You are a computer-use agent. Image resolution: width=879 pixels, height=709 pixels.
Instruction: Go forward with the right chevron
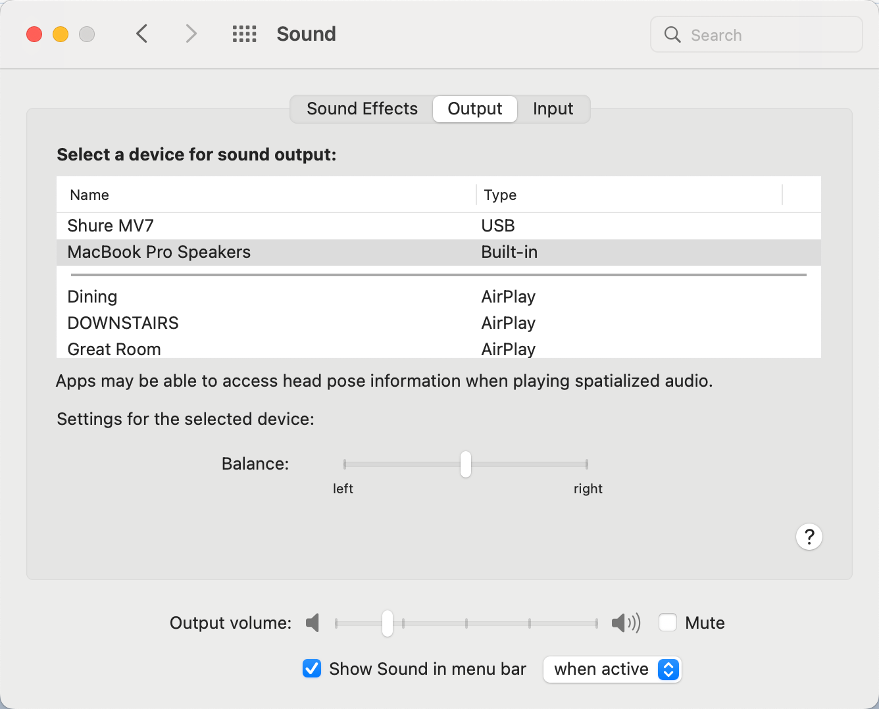[x=191, y=34]
